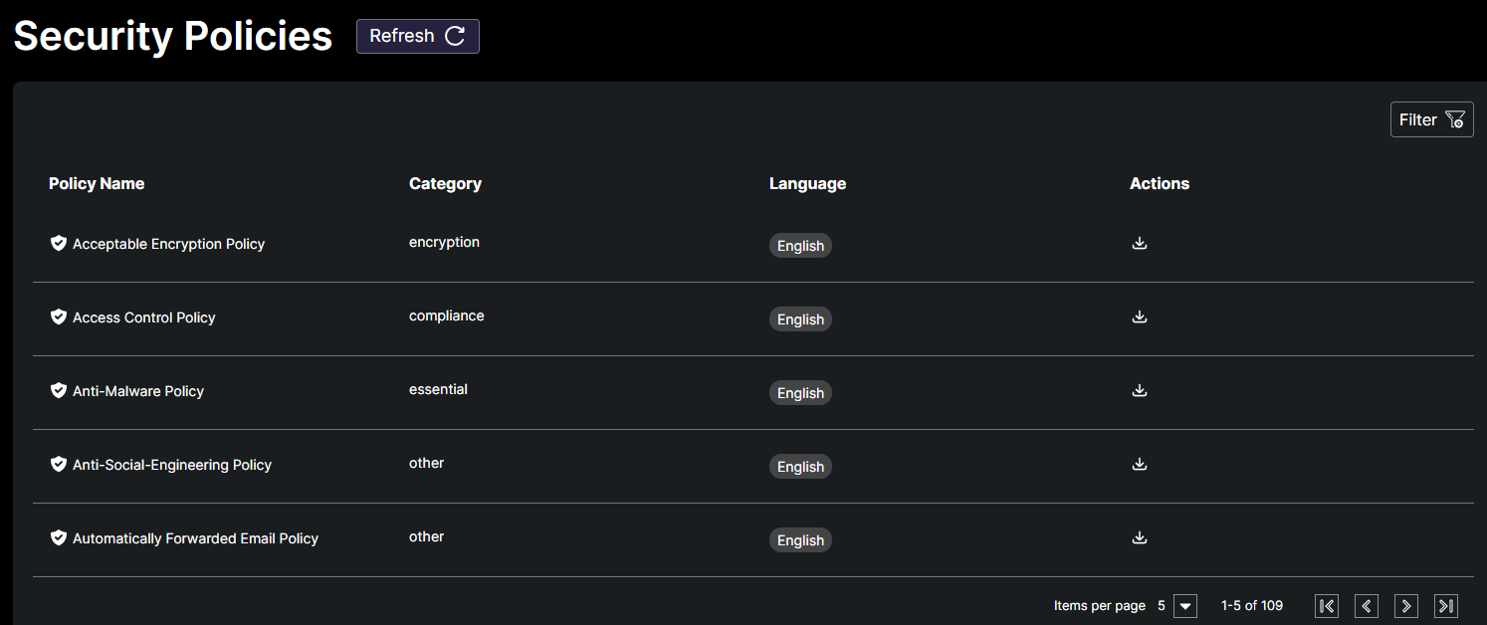The width and height of the screenshot is (1487, 625).
Task: Click the English tag for Anti-Malware Policy
Action: [800, 393]
